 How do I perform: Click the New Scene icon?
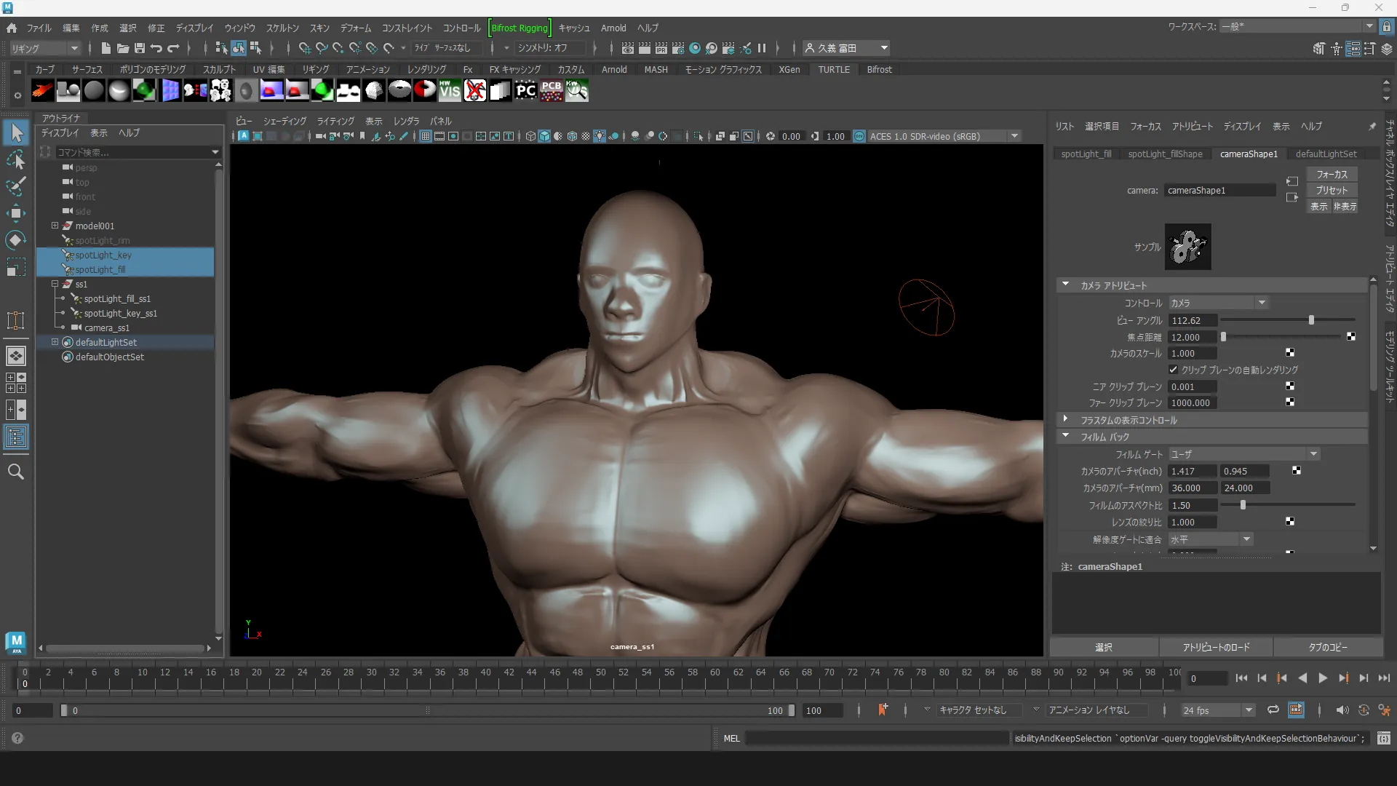(106, 48)
